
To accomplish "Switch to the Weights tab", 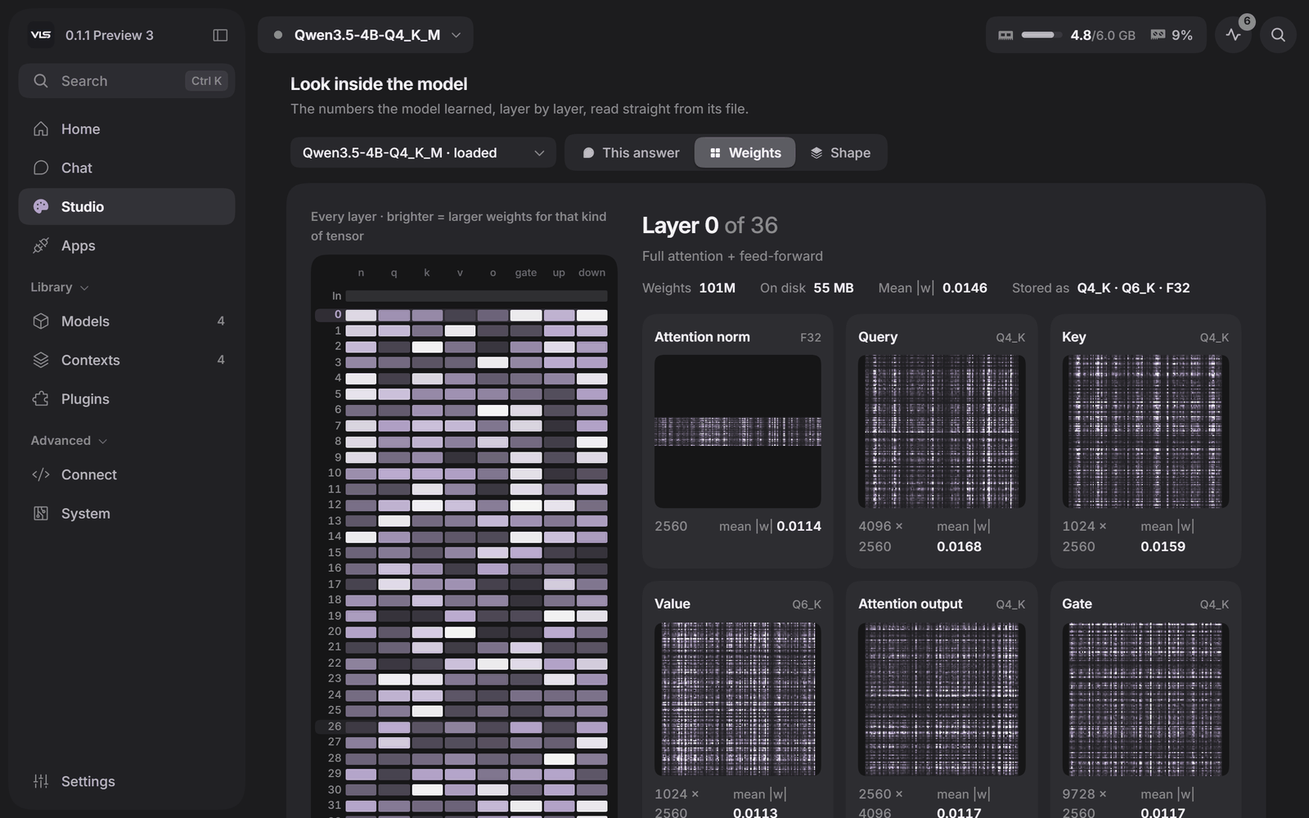I will 744,153.
